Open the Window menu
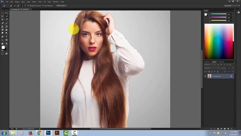The image size is (241, 136). (x=56, y=2)
